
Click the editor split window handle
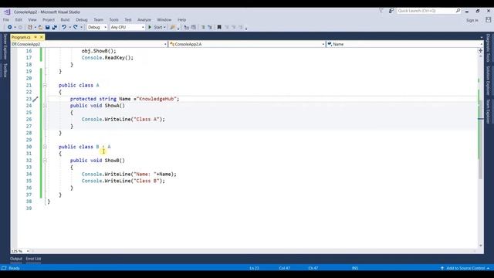480,50
